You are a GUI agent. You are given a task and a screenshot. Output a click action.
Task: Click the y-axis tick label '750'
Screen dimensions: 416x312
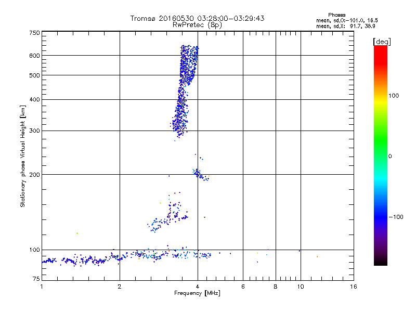pos(34,33)
